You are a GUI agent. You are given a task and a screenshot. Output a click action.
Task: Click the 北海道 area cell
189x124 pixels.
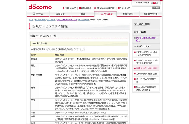[x=43, y=60]
